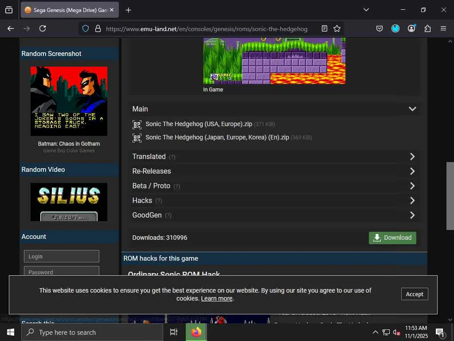Open the extensions puzzle-piece menu
The image size is (454, 341).
pyautogui.click(x=427, y=28)
